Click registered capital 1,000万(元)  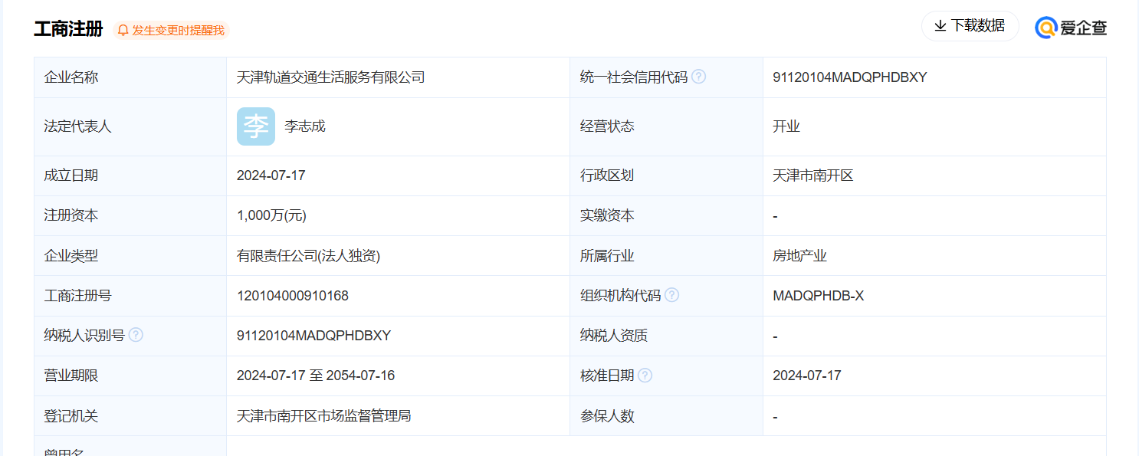click(x=271, y=215)
